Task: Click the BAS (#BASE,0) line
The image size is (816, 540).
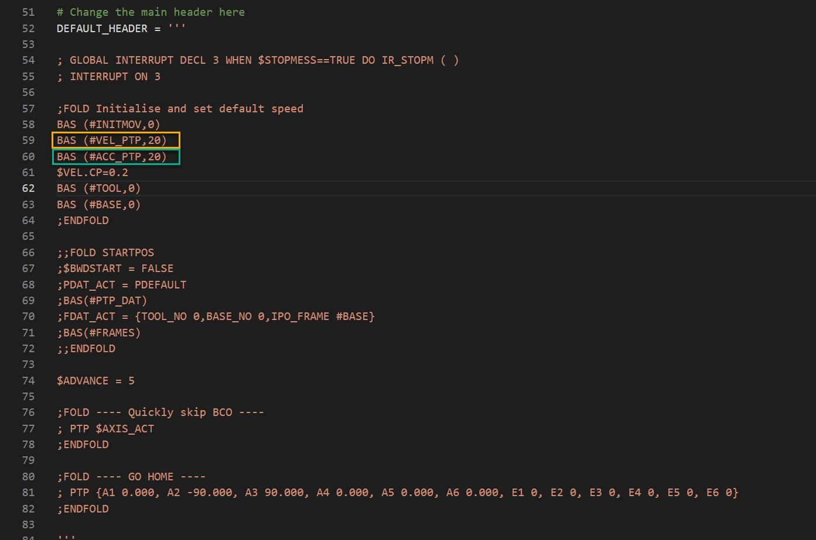Action: pos(98,205)
